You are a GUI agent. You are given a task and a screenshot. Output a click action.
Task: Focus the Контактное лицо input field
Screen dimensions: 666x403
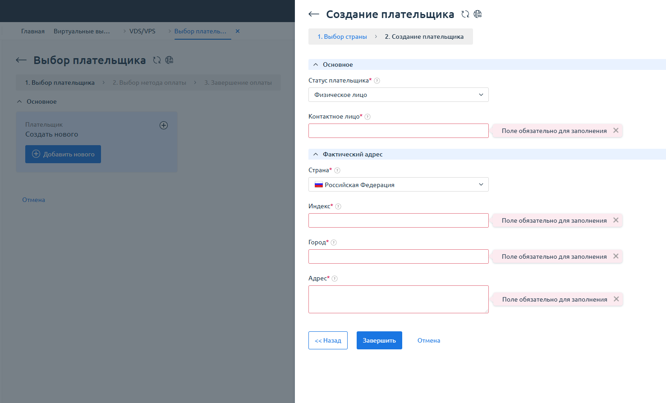(398, 131)
